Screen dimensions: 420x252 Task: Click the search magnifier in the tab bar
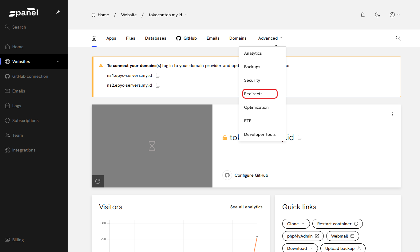click(398, 38)
